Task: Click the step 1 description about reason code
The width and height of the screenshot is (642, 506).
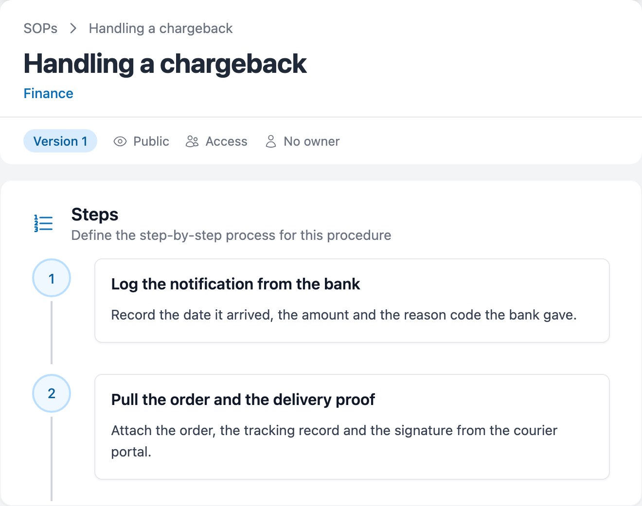Action: (344, 315)
